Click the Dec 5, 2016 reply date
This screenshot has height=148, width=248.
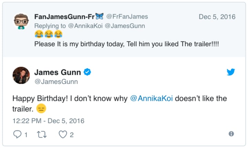pos(217,16)
